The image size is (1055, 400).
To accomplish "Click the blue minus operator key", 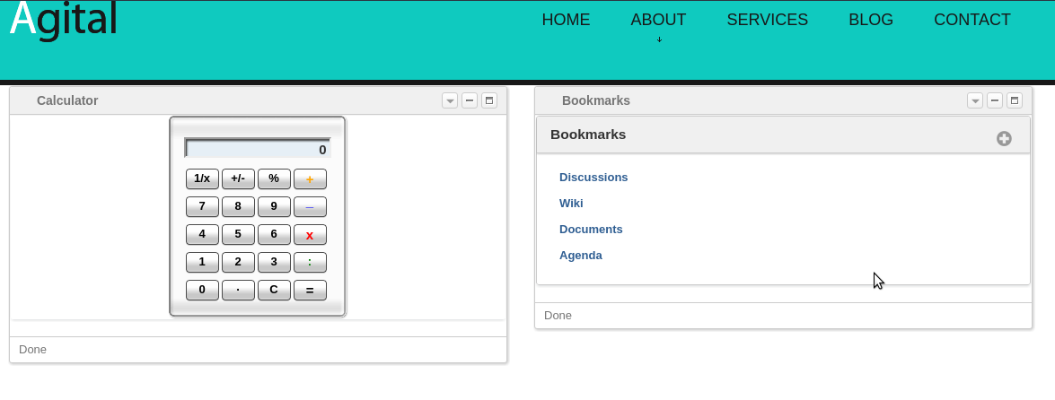I will (x=310, y=206).
